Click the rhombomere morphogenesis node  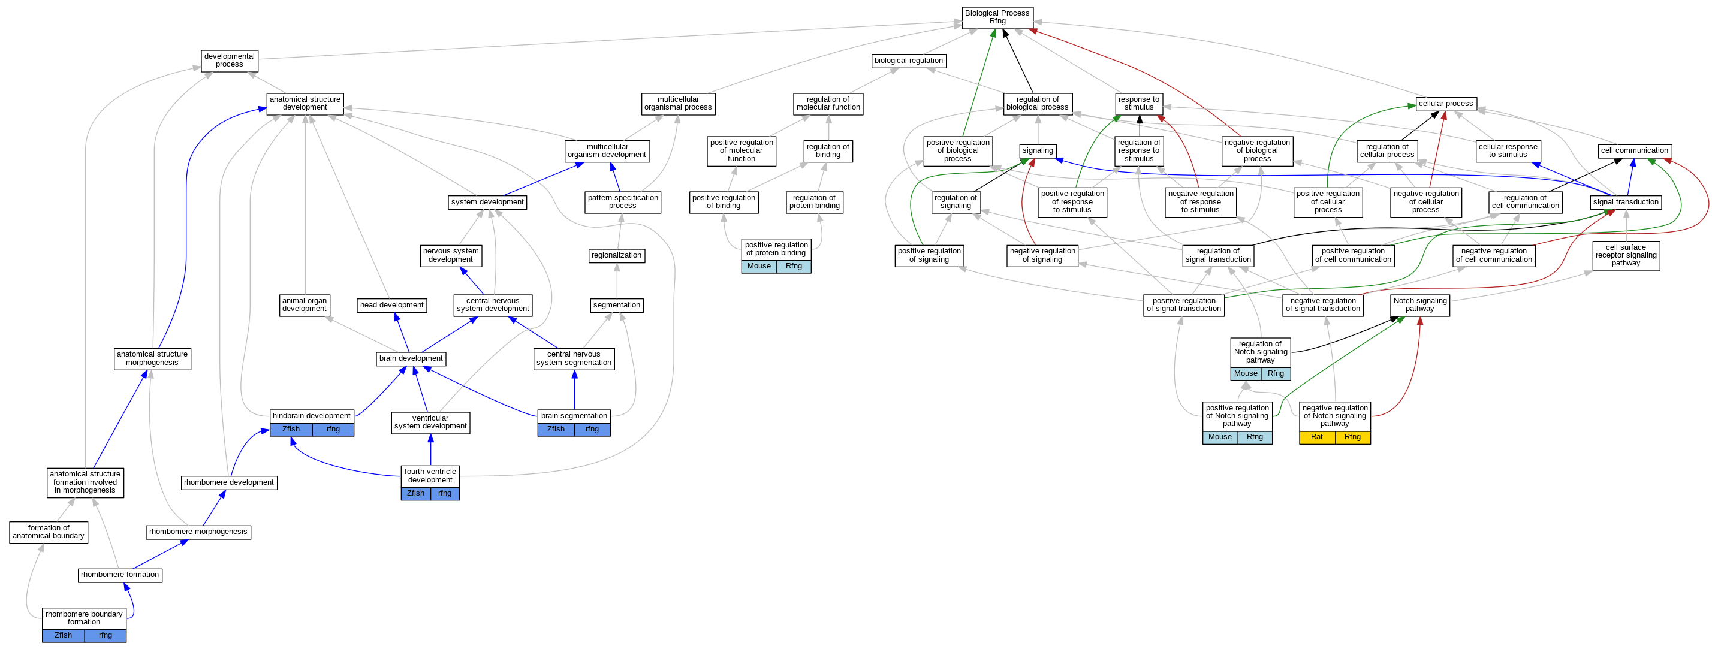(199, 532)
